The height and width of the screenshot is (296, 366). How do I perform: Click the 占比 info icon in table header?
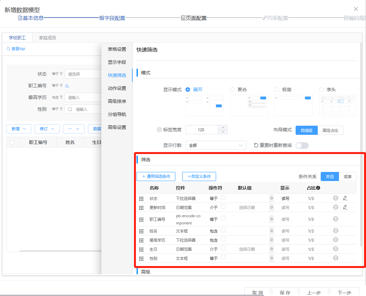(318, 188)
